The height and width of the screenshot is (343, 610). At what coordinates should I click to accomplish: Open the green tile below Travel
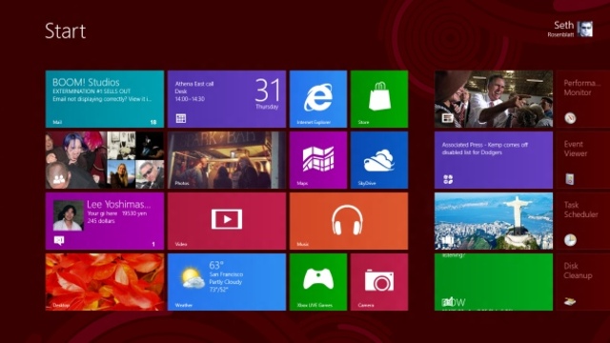494,282
